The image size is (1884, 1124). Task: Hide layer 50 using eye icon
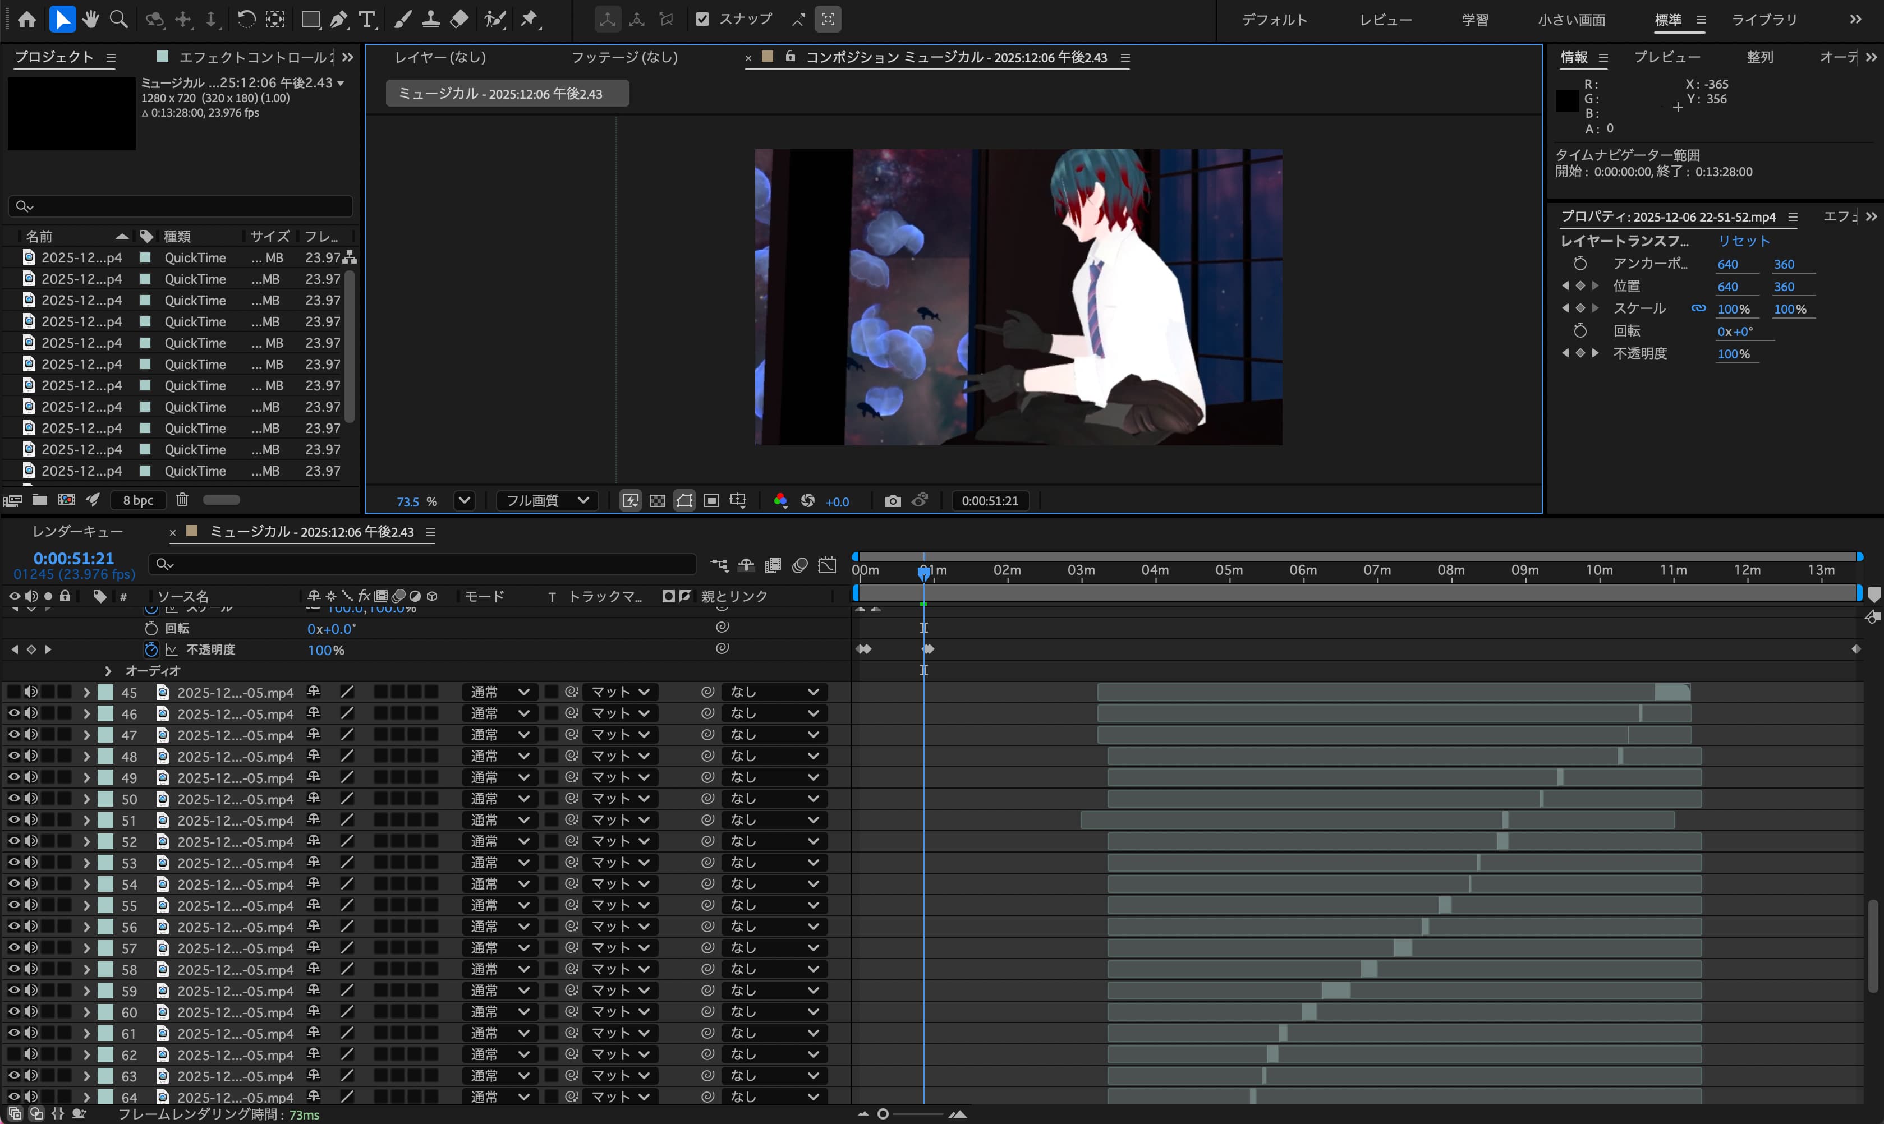pos(13,798)
